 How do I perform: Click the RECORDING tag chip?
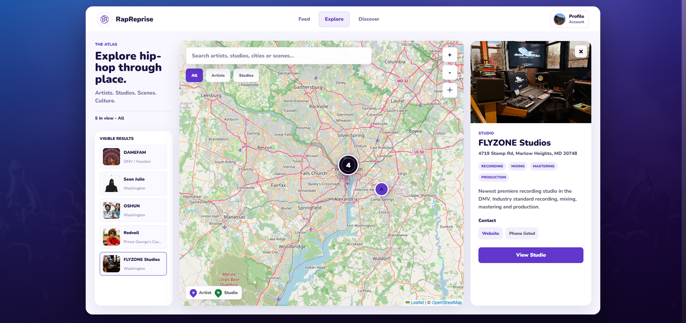492,166
